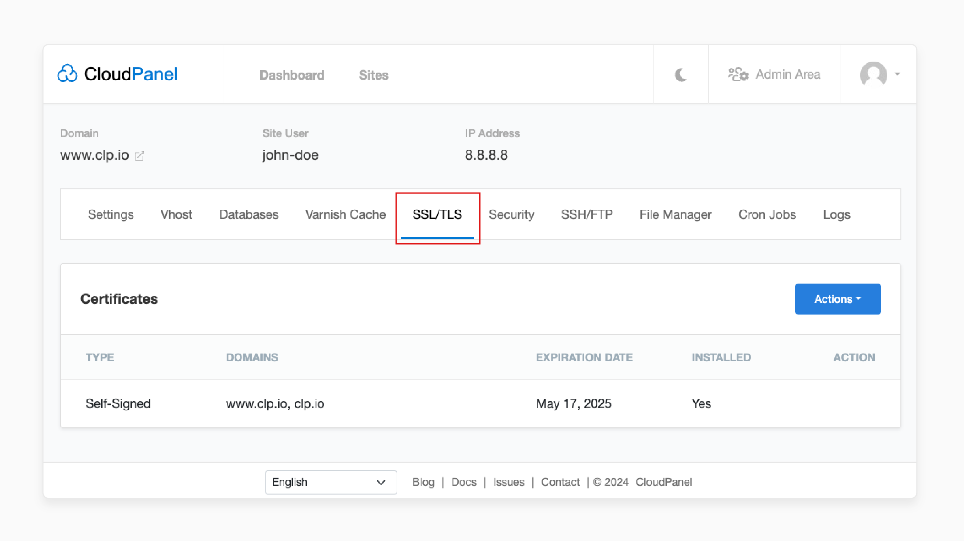The image size is (964, 541).
Task: Click the CloudPanel cloud logo icon
Action: click(x=67, y=73)
